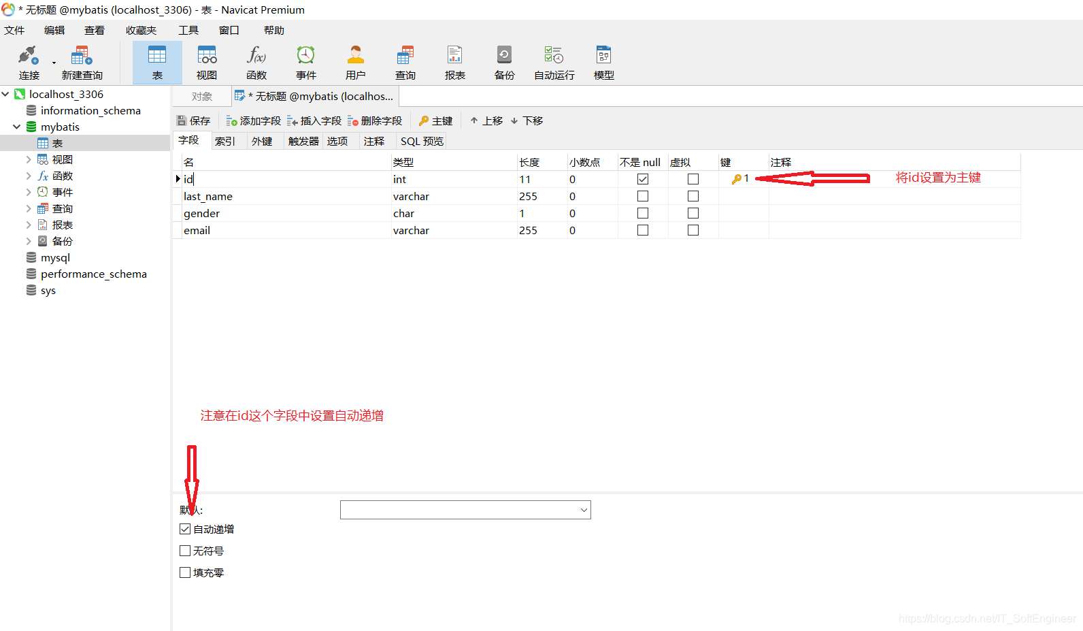The width and height of the screenshot is (1083, 631).
Task: Uncheck 不是 null for id field
Action: (x=643, y=179)
